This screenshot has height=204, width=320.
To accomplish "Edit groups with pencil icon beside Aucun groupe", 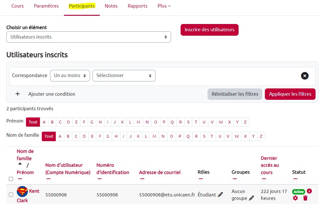I will click(x=251, y=198).
